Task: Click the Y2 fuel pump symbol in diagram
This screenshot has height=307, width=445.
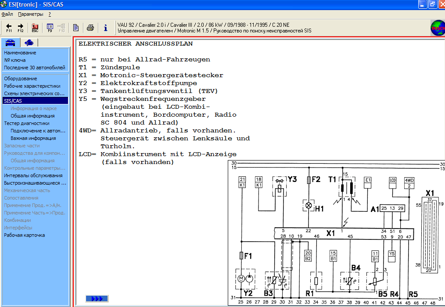Action: click(245, 278)
